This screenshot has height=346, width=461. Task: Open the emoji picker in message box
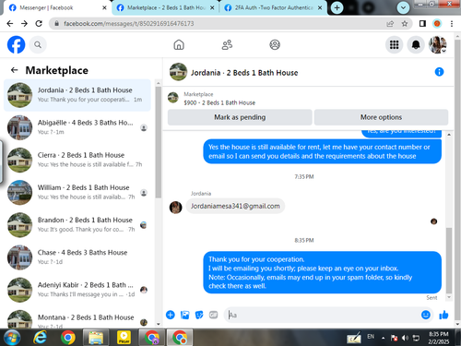click(426, 315)
